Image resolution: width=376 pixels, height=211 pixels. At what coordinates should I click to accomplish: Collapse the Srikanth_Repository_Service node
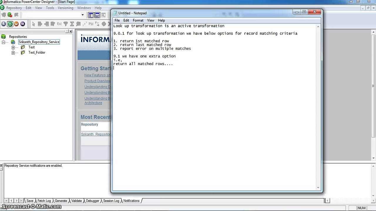point(3,42)
